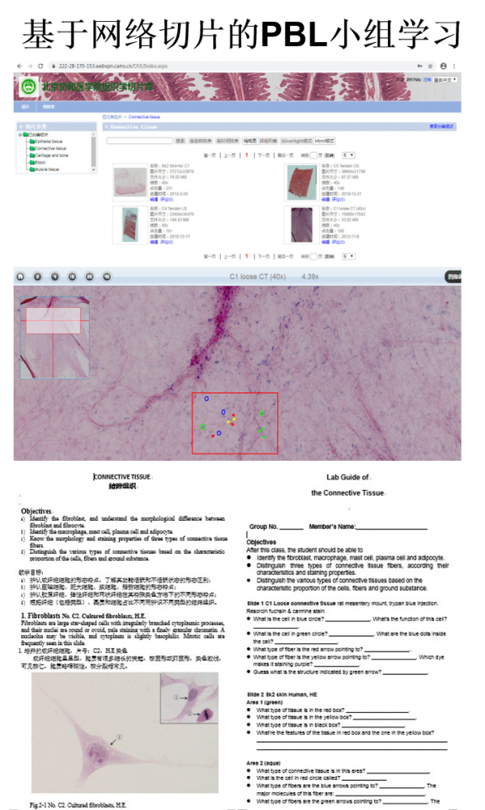Click the first round viewer toolbar button
This screenshot has height=810, width=485.
[19, 276]
